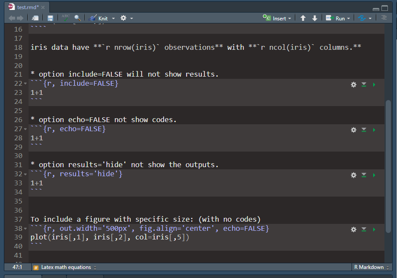The height and width of the screenshot is (278, 397).
Task: Click the 'include=FALSE will not show results' line
Action: click(x=124, y=74)
